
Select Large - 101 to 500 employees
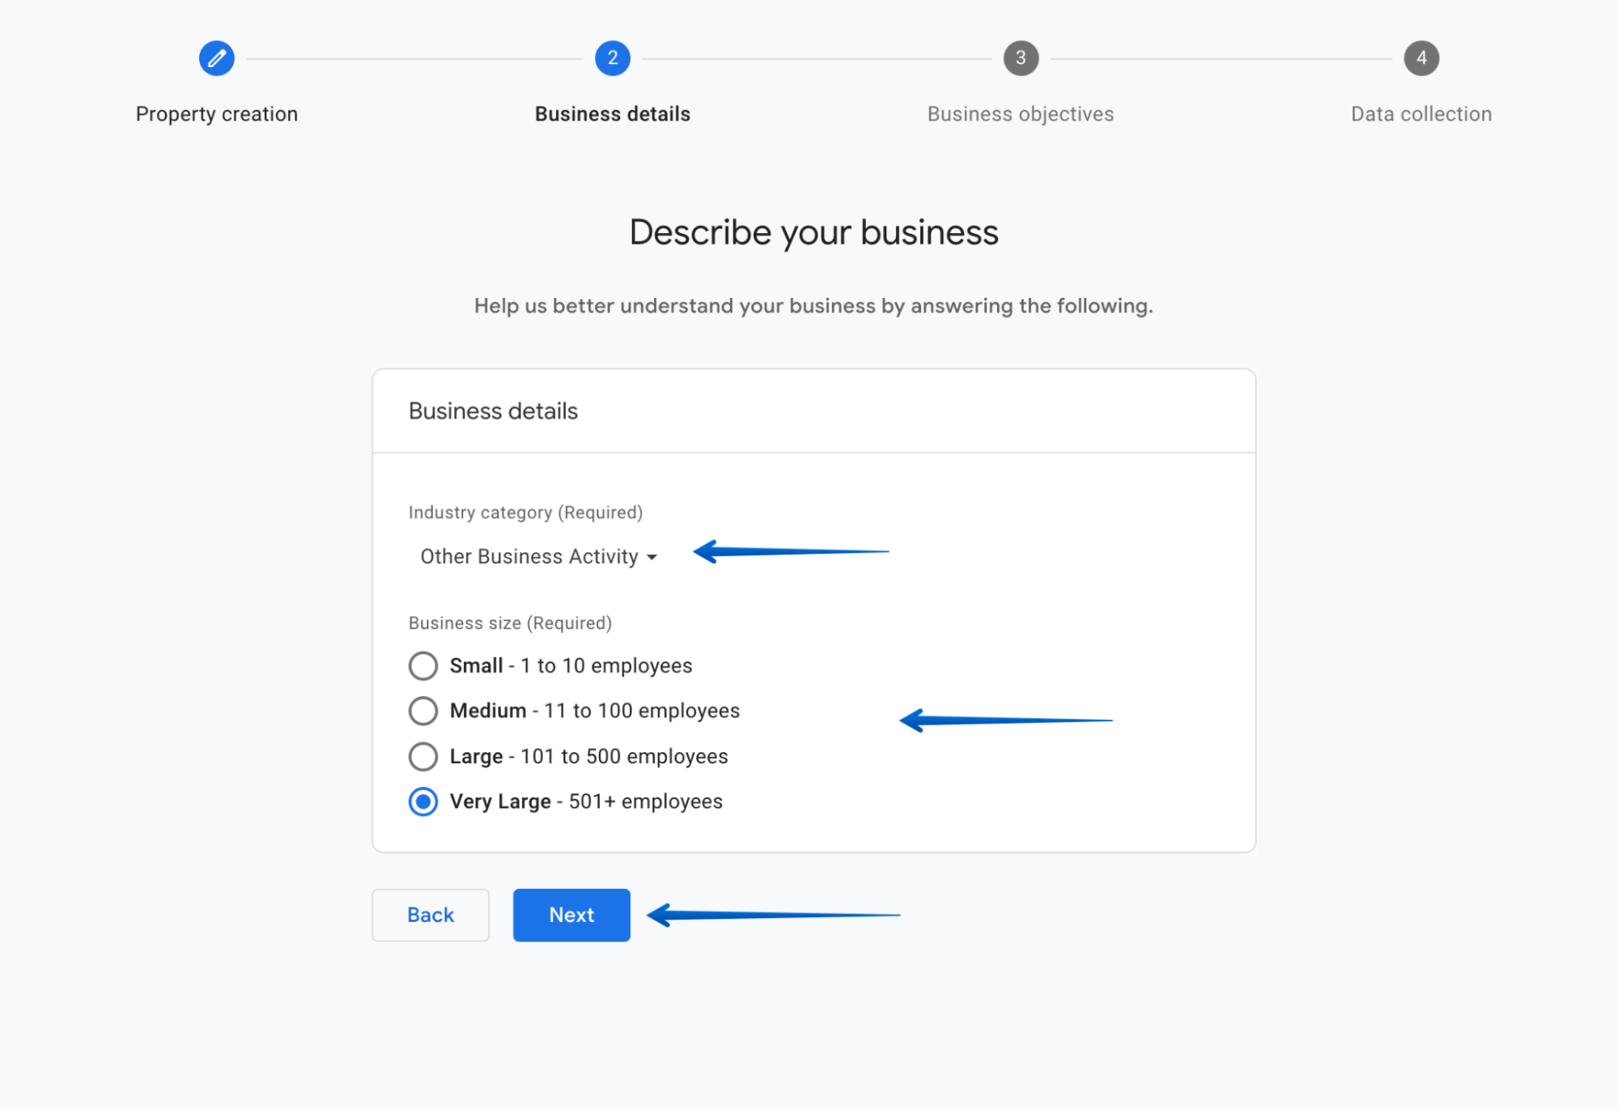coord(422,756)
